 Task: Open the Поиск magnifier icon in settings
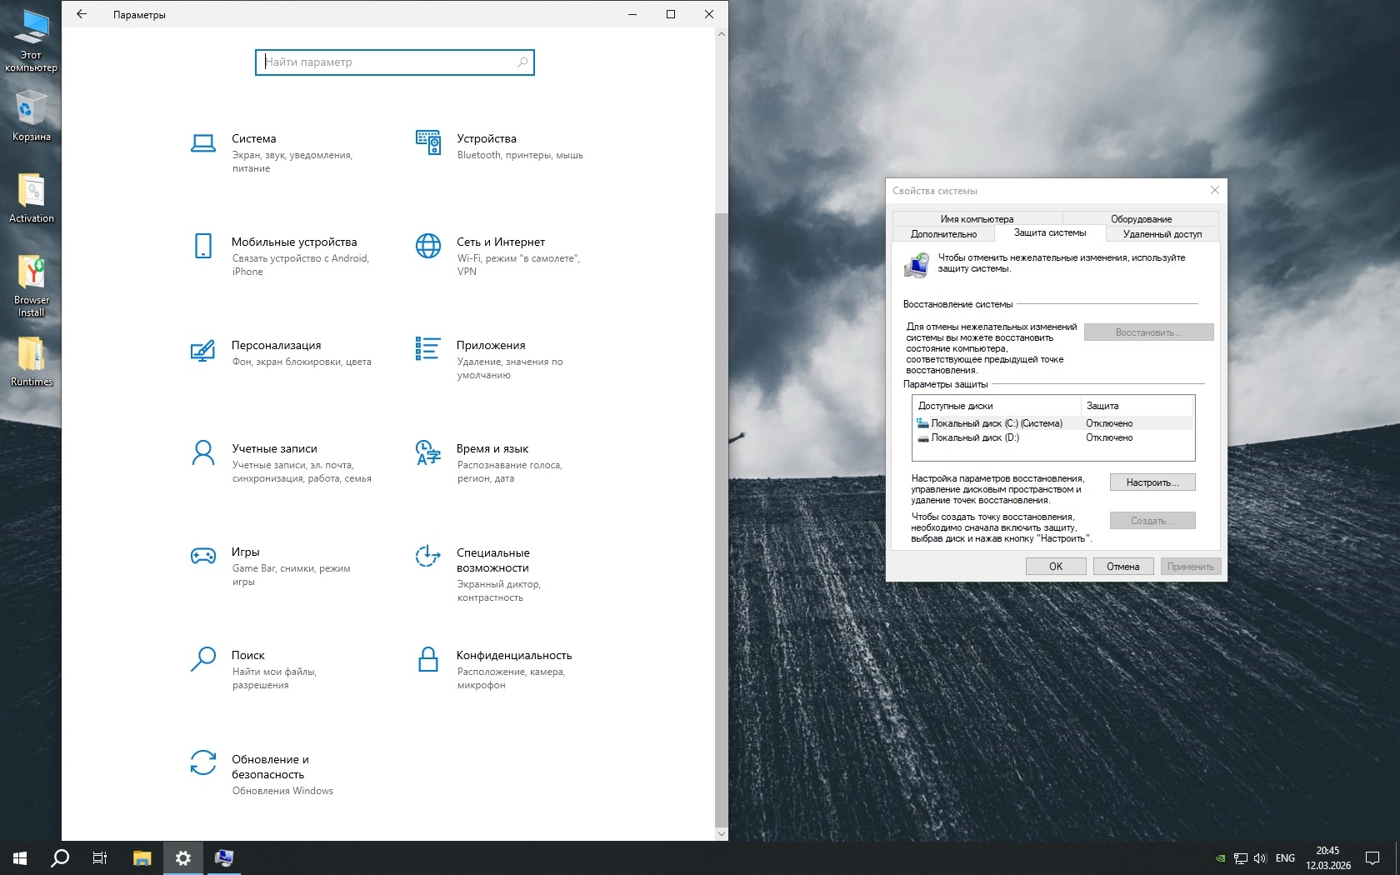[x=203, y=659]
